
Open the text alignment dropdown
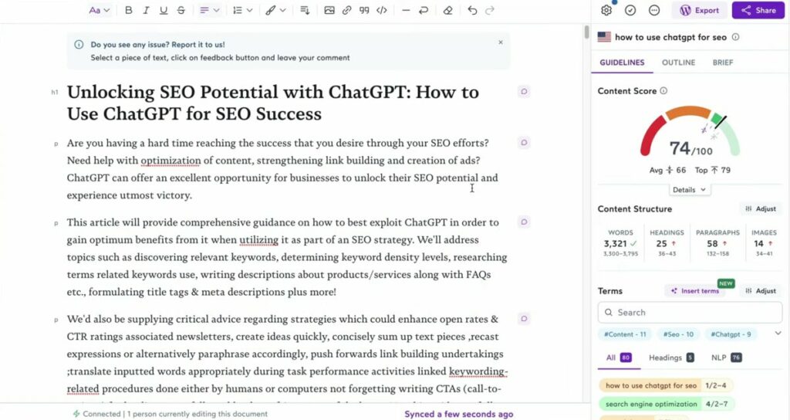coord(209,10)
